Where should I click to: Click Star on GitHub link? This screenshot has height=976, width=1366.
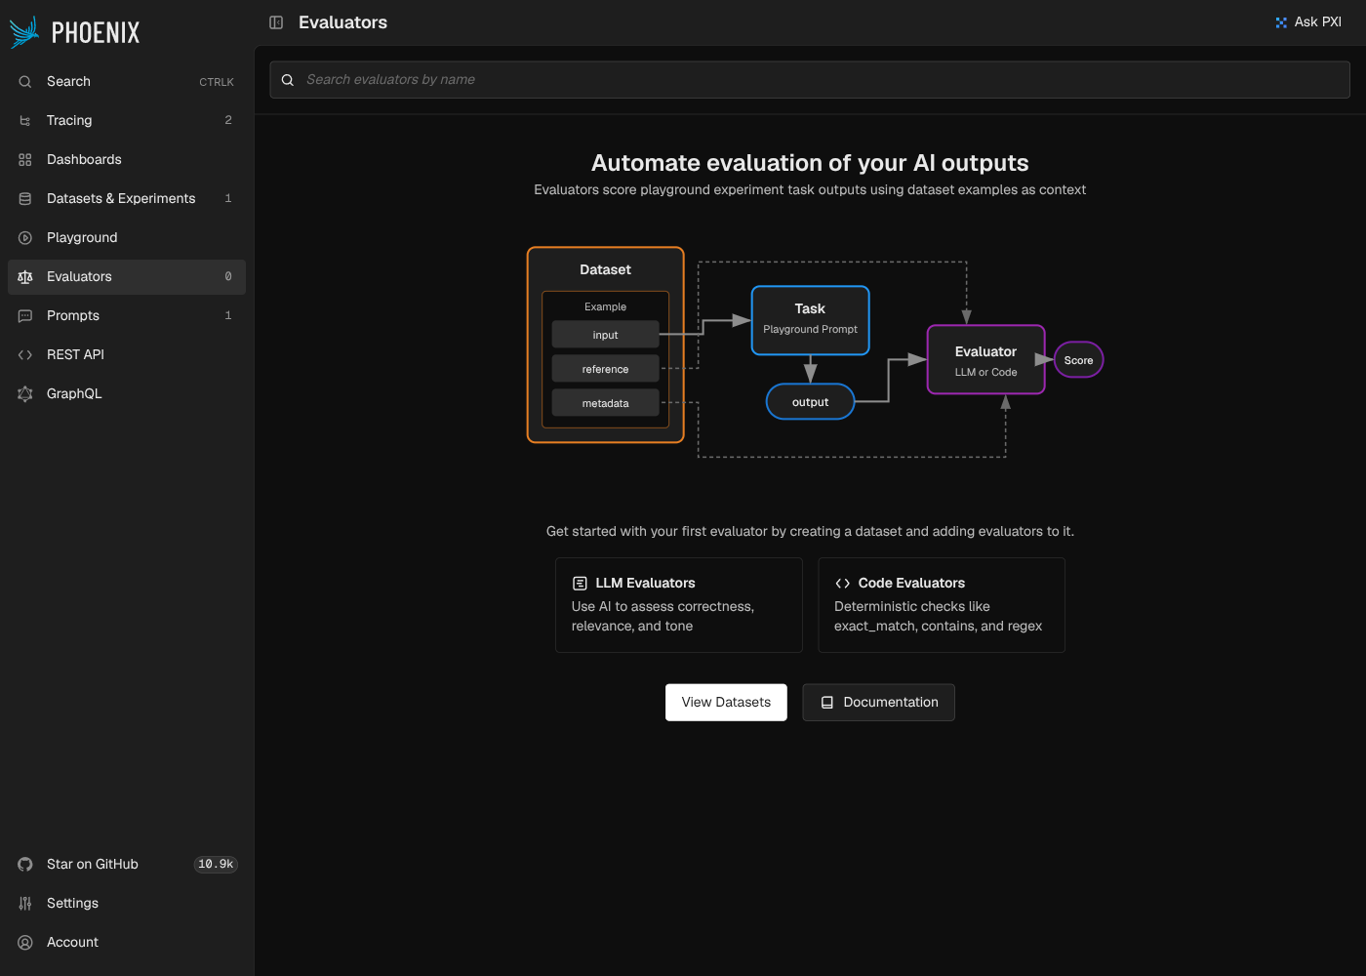click(127, 865)
